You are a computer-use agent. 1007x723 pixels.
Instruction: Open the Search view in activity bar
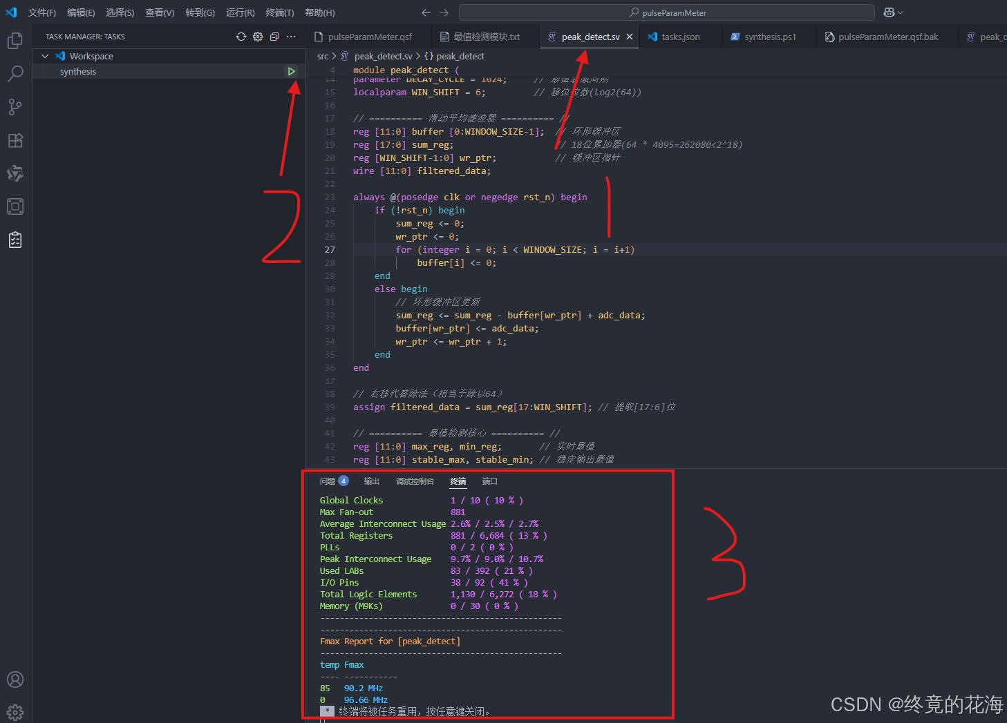(15, 73)
